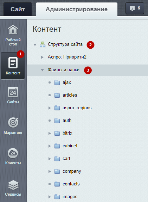Screen dimensions: 148x202
Task: Collapse the Структура сайта tree node
Action: pos(35,45)
